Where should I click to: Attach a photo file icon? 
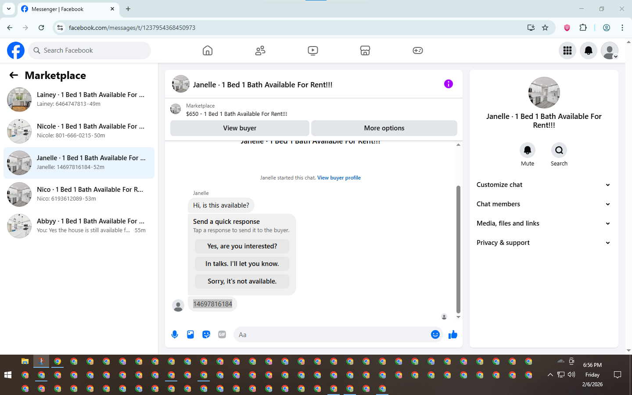(x=190, y=334)
